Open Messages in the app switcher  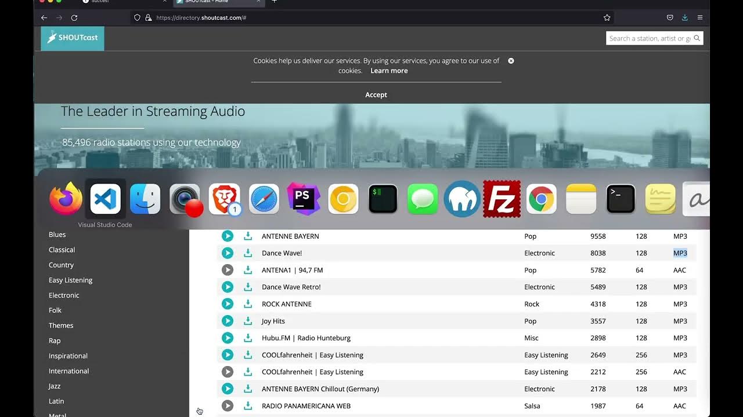pyautogui.click(x=423, y=199)
